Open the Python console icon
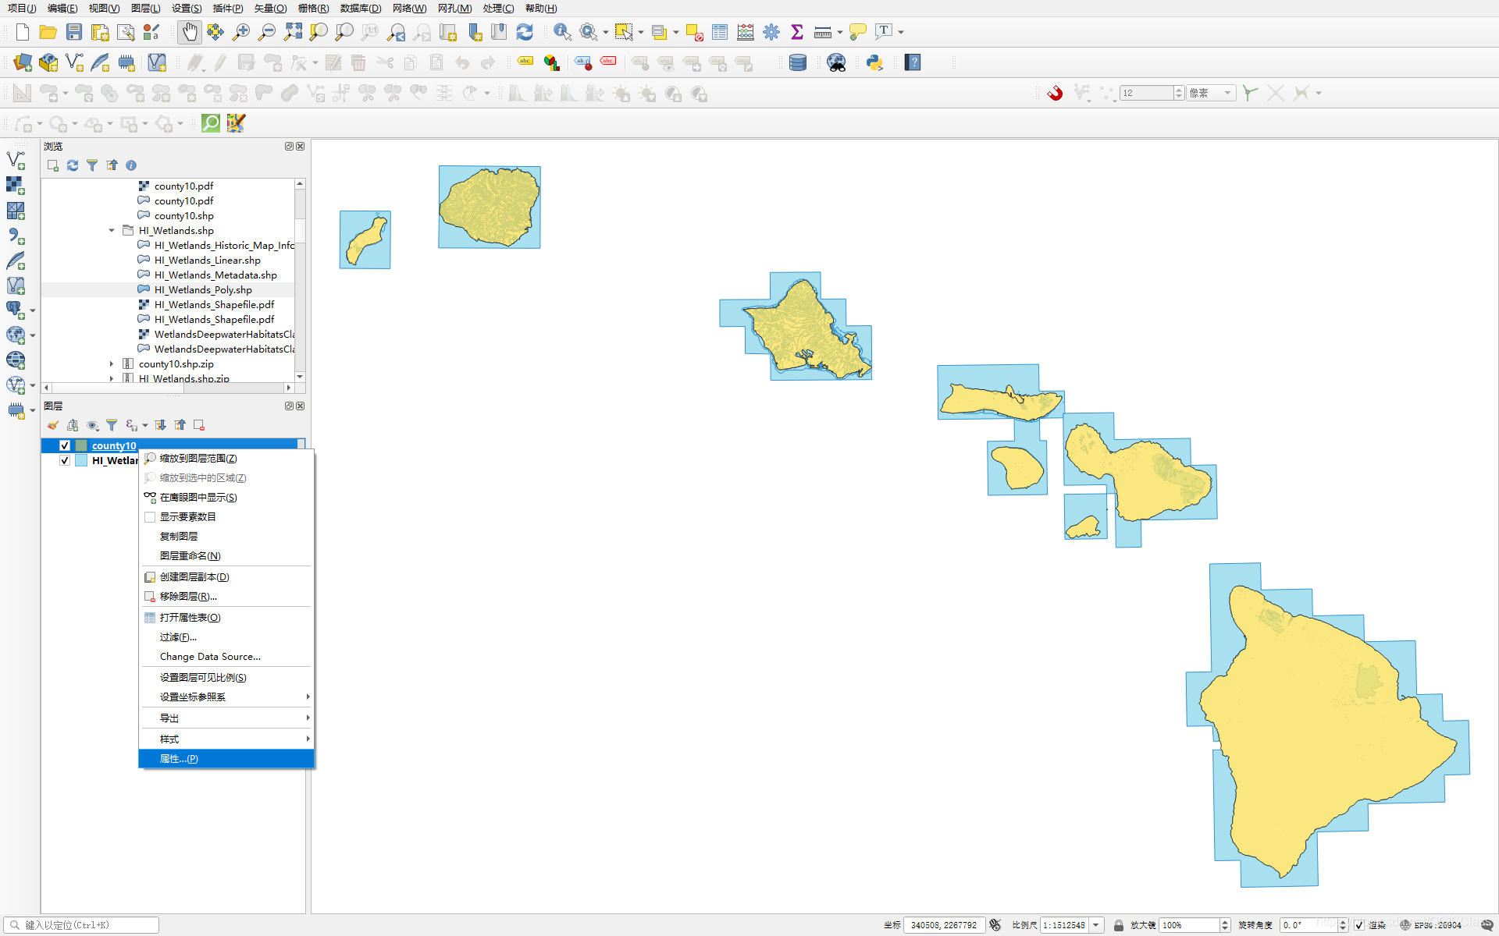 tap(874, 62)
